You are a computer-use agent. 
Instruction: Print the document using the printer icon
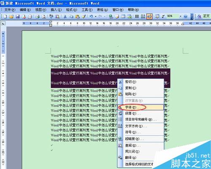[x=38, y=16]
